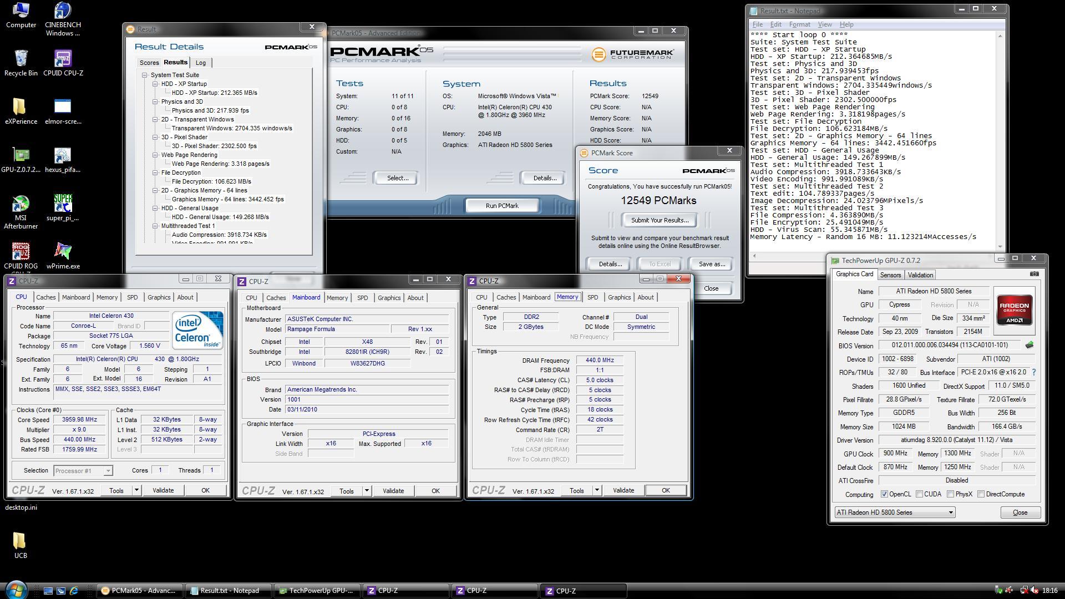Viewport: 1065px width, 599px height.
Task: Open the Recycle Bin icon
Action: click(x=21, y=63)
